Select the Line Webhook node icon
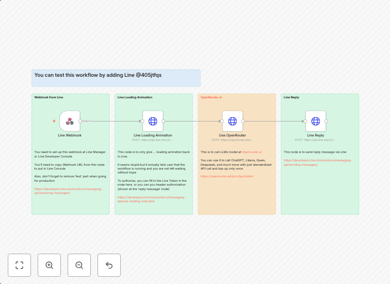The width and height of the screenshot is (390, 284). (x=70, y=121)
